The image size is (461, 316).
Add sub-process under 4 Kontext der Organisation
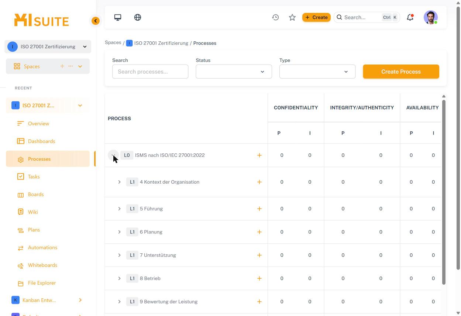[x=259, y=182]
